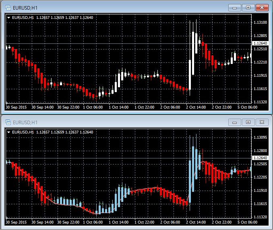Maximize the top EURUSD,H1 chart window
Image resolution: width=273 pixels, height=230 pixels.
coord(248,8)
